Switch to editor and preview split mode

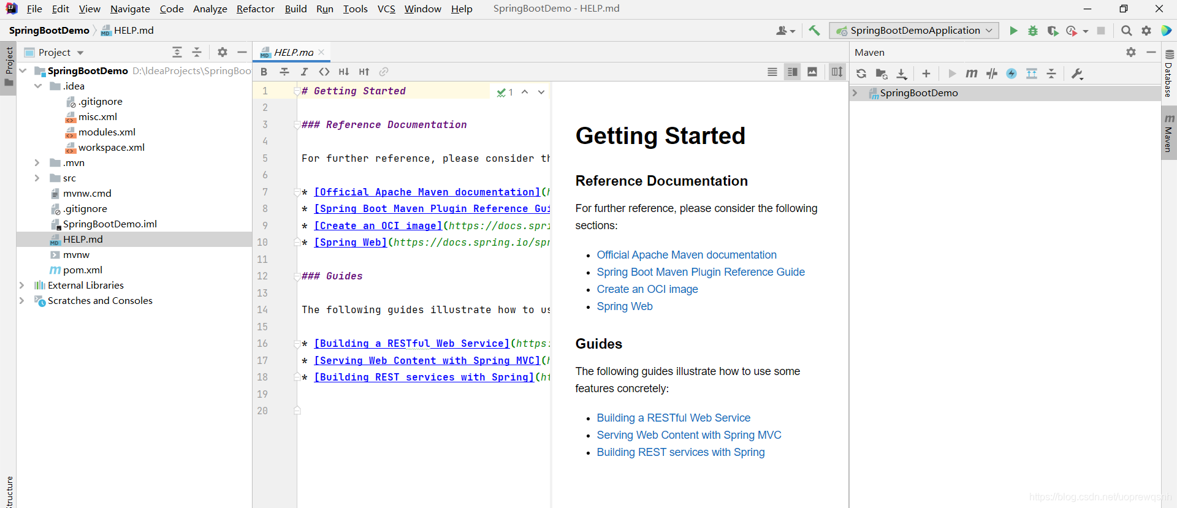click(x=793, y=72)
